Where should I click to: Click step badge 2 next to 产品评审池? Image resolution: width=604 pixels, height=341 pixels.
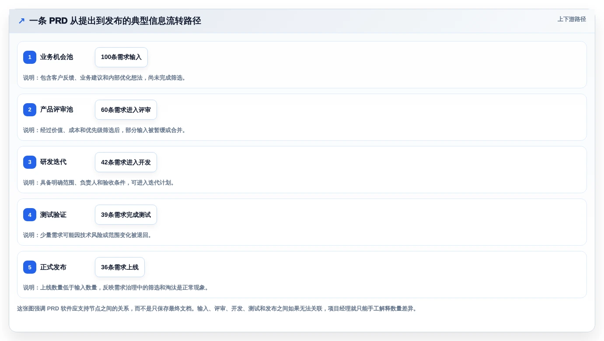pos(30,110)
